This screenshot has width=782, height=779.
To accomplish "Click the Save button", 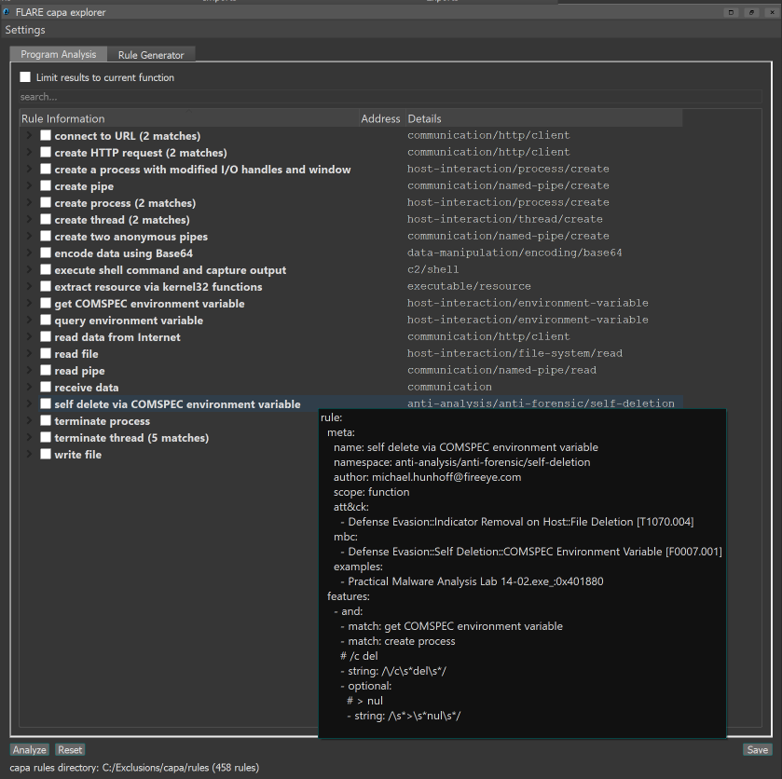I will pos(757,749).
